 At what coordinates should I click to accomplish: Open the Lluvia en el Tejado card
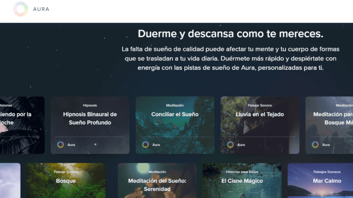click(260, 125)
